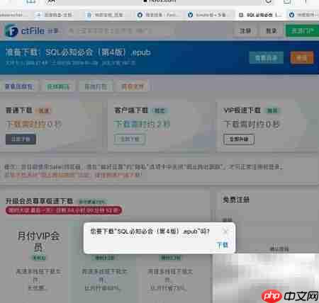Click the 普通下载 heading
Viewport: 319px width, 303px height.
tap(18, 110)
